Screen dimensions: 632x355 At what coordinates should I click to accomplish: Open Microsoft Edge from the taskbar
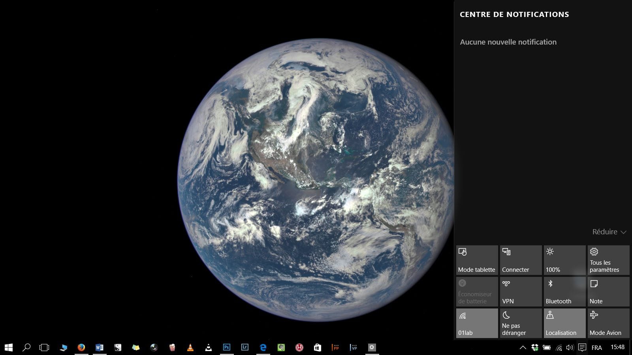(263, 348)
